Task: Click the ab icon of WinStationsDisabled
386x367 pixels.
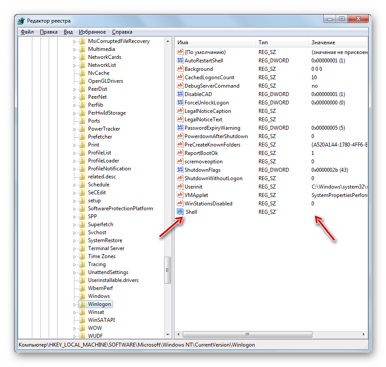Action: point(180,203)
